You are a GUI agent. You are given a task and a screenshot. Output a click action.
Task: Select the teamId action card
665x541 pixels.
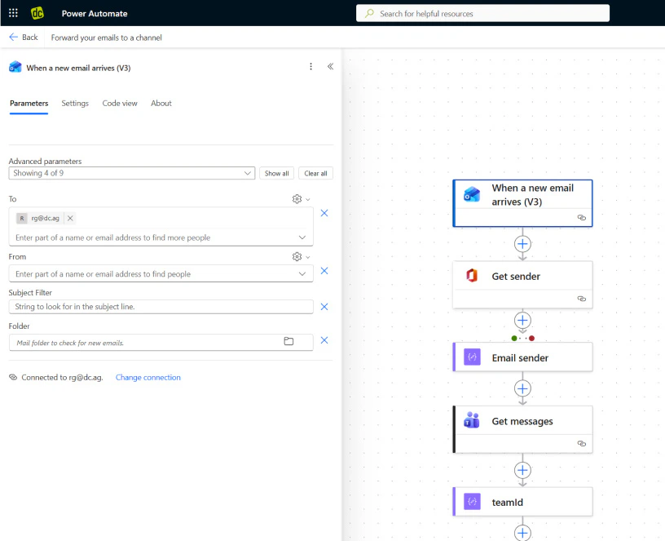point(522,502)
